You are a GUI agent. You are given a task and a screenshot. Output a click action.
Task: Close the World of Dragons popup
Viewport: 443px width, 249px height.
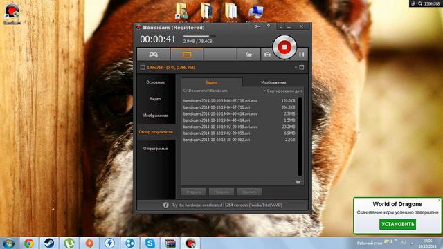pos(440,200)
